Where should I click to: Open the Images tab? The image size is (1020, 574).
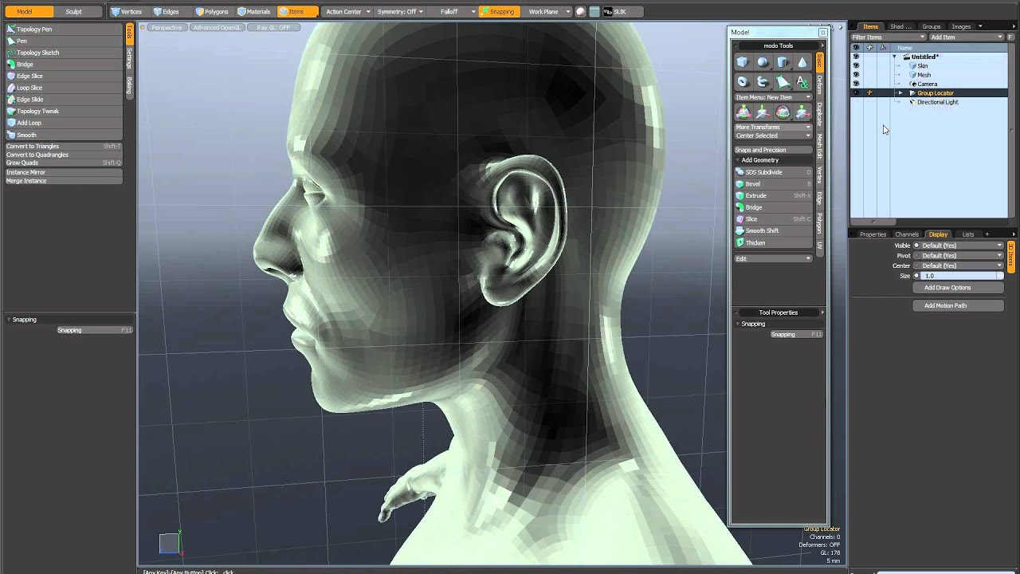pos(960,27)
